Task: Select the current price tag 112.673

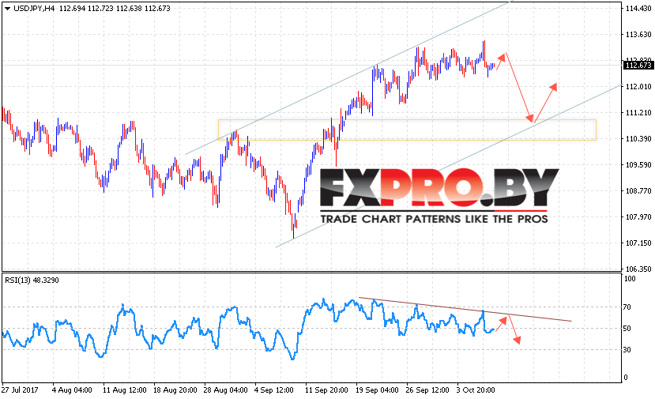Action: (638, 65)
